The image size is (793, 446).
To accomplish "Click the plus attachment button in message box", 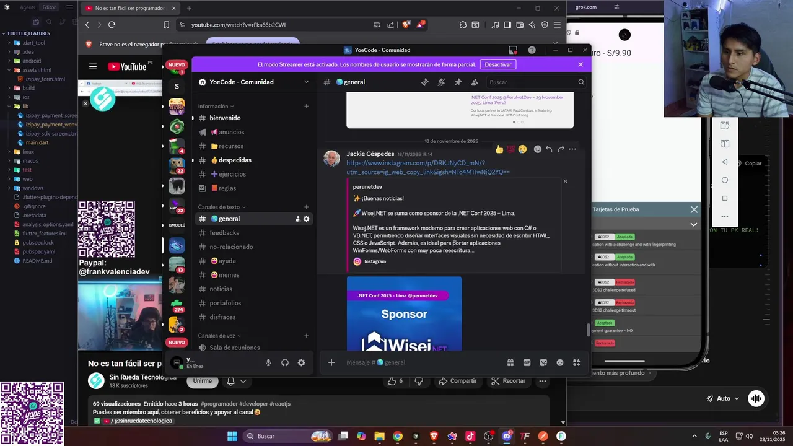I will (x=331, y=362).
